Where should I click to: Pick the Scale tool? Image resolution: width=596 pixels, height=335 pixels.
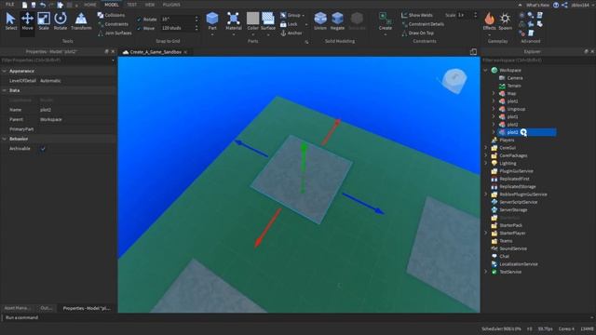(44, 20)
